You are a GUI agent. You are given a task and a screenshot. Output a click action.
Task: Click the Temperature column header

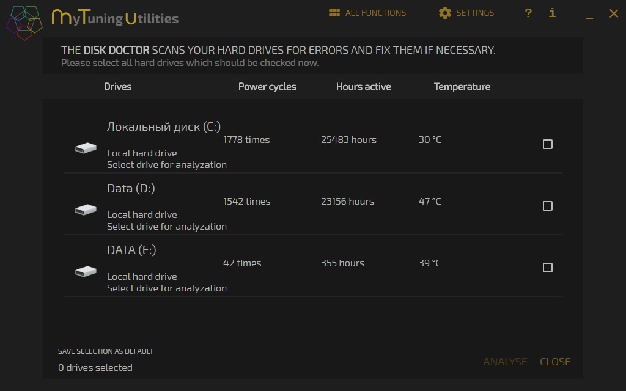tap(462, 87)
